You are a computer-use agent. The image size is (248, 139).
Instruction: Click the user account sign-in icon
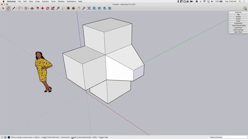[245, 8]
